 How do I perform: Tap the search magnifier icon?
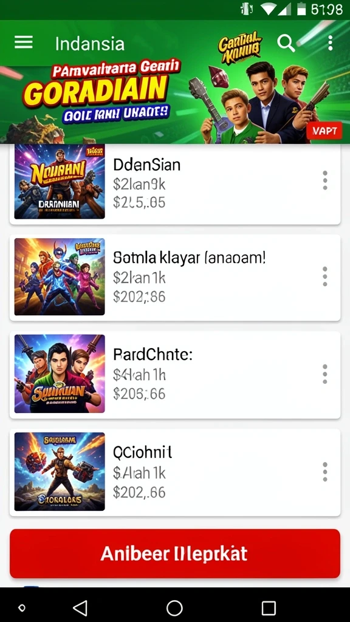tap(286, 43)
